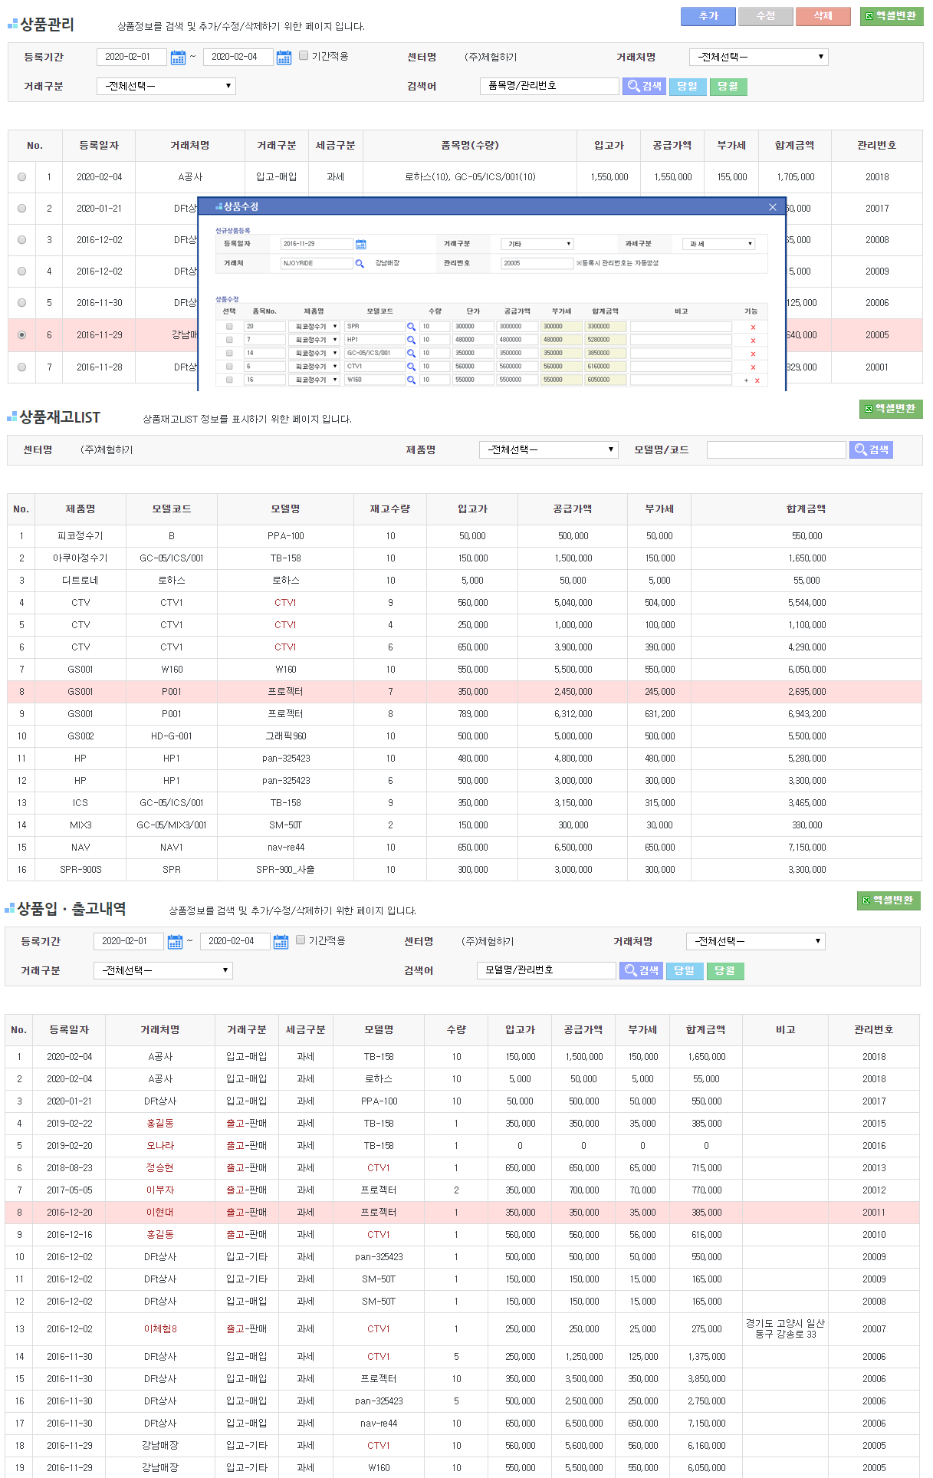
Task: Click the 거래처 search magnifier in 상품수정 dialog
Action: (360, 264)
